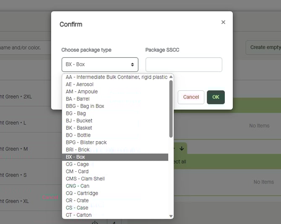
Task: Pick CT - Carton from dropdown
Action: pyautogui.click(x=78, y=215)
